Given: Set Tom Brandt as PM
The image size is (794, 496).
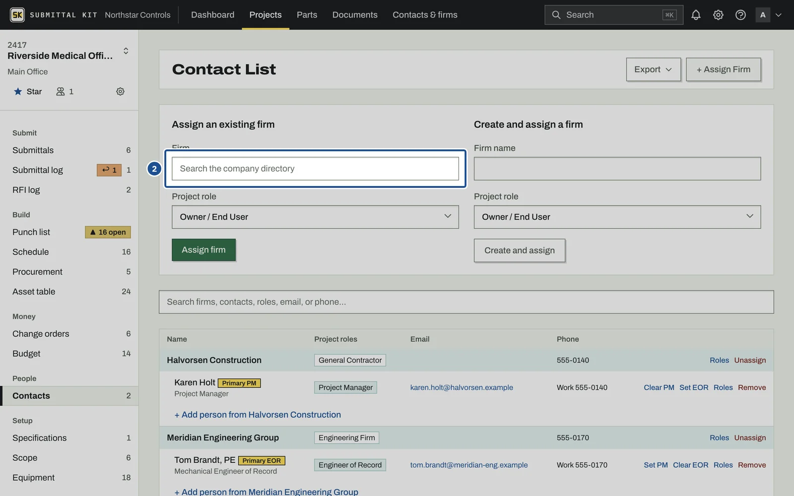Looking at the screenshot, I should (x=656, y=465).
